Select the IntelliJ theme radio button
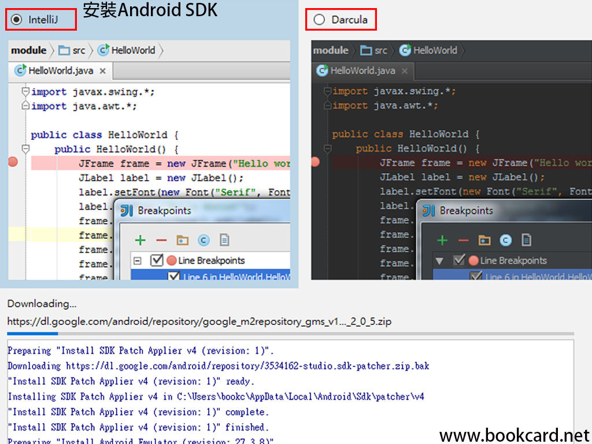This screenshot has width=592, height=444. [17, 18]
